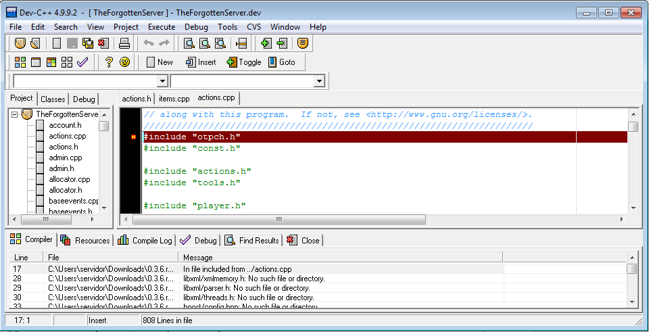Click the open project or file icon
This screenshot has height=332, width=649.
pos(35,43)
